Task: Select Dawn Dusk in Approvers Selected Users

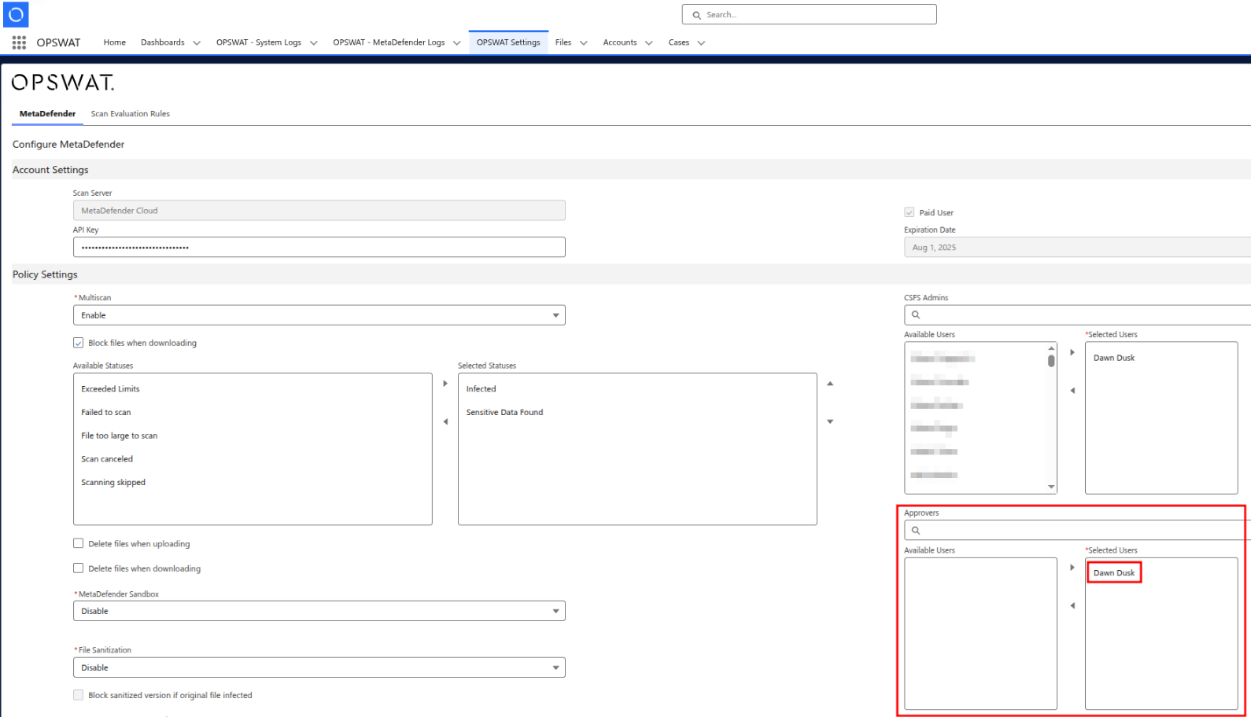Action: tap(1114, 572)
